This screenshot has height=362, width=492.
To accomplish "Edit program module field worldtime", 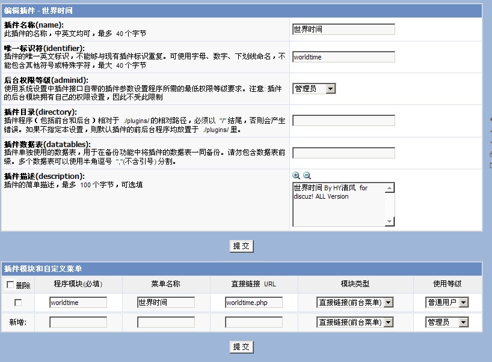I will pos(78,303).
